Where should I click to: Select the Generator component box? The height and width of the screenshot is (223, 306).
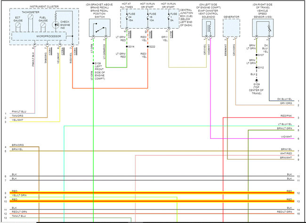[231, 28]
